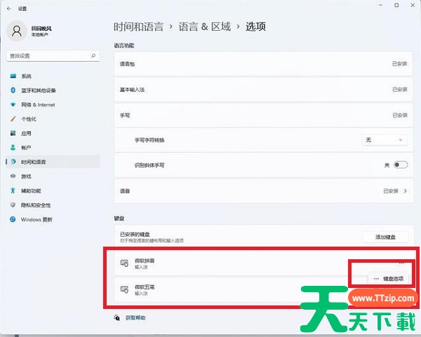Select 时间和语言 in sidebar
Screen dimensions: 421x337
coord(53,162)
